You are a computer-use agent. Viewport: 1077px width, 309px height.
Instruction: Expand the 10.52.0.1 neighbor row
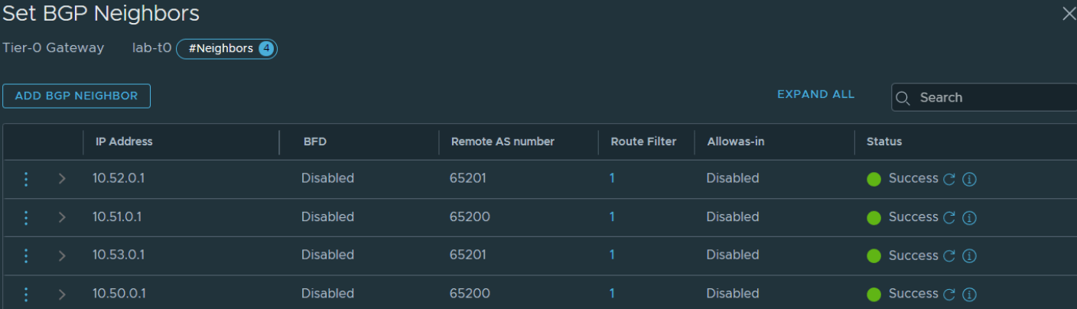pos(62,179)
